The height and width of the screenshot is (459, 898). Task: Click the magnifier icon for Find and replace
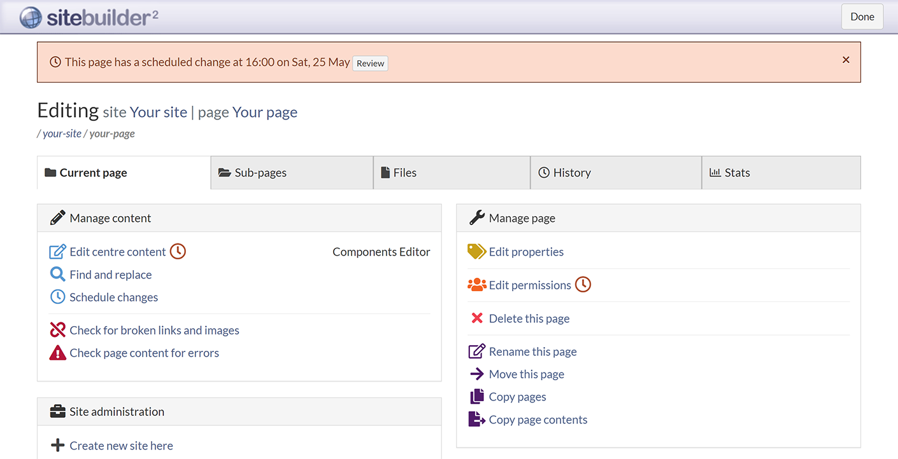(x=57, y=275)
